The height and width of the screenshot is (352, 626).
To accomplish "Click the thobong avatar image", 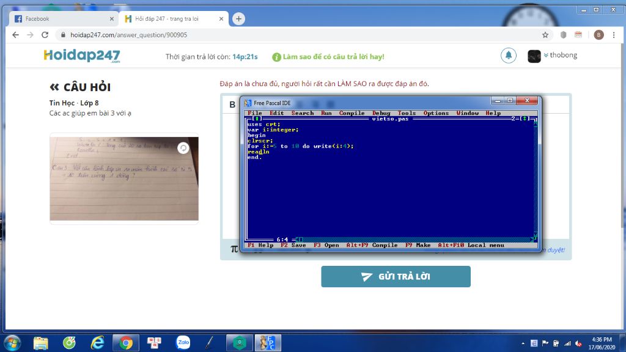I will coord(534,56).
